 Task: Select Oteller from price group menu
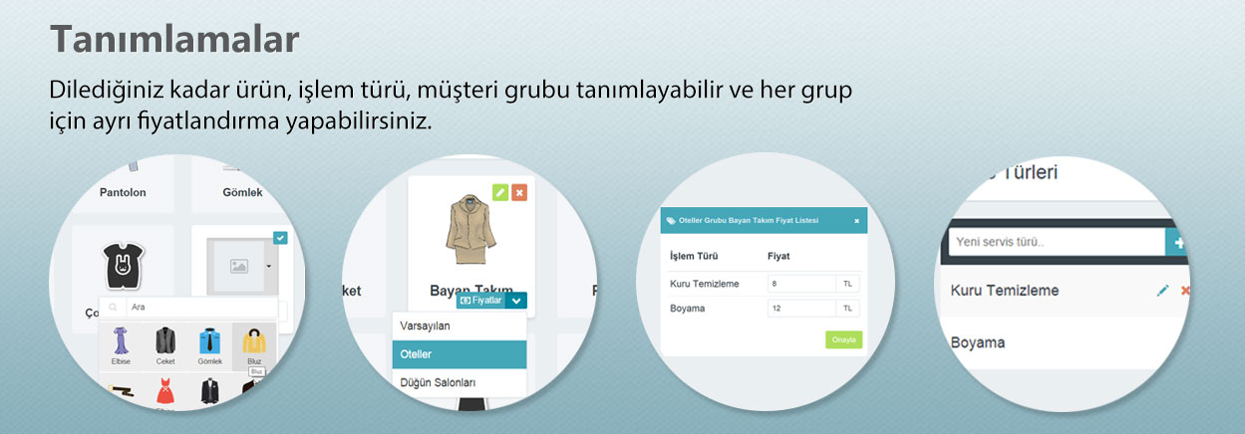point(459,354)
